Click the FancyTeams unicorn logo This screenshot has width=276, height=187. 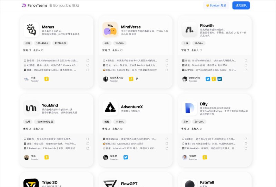[24, 6]
